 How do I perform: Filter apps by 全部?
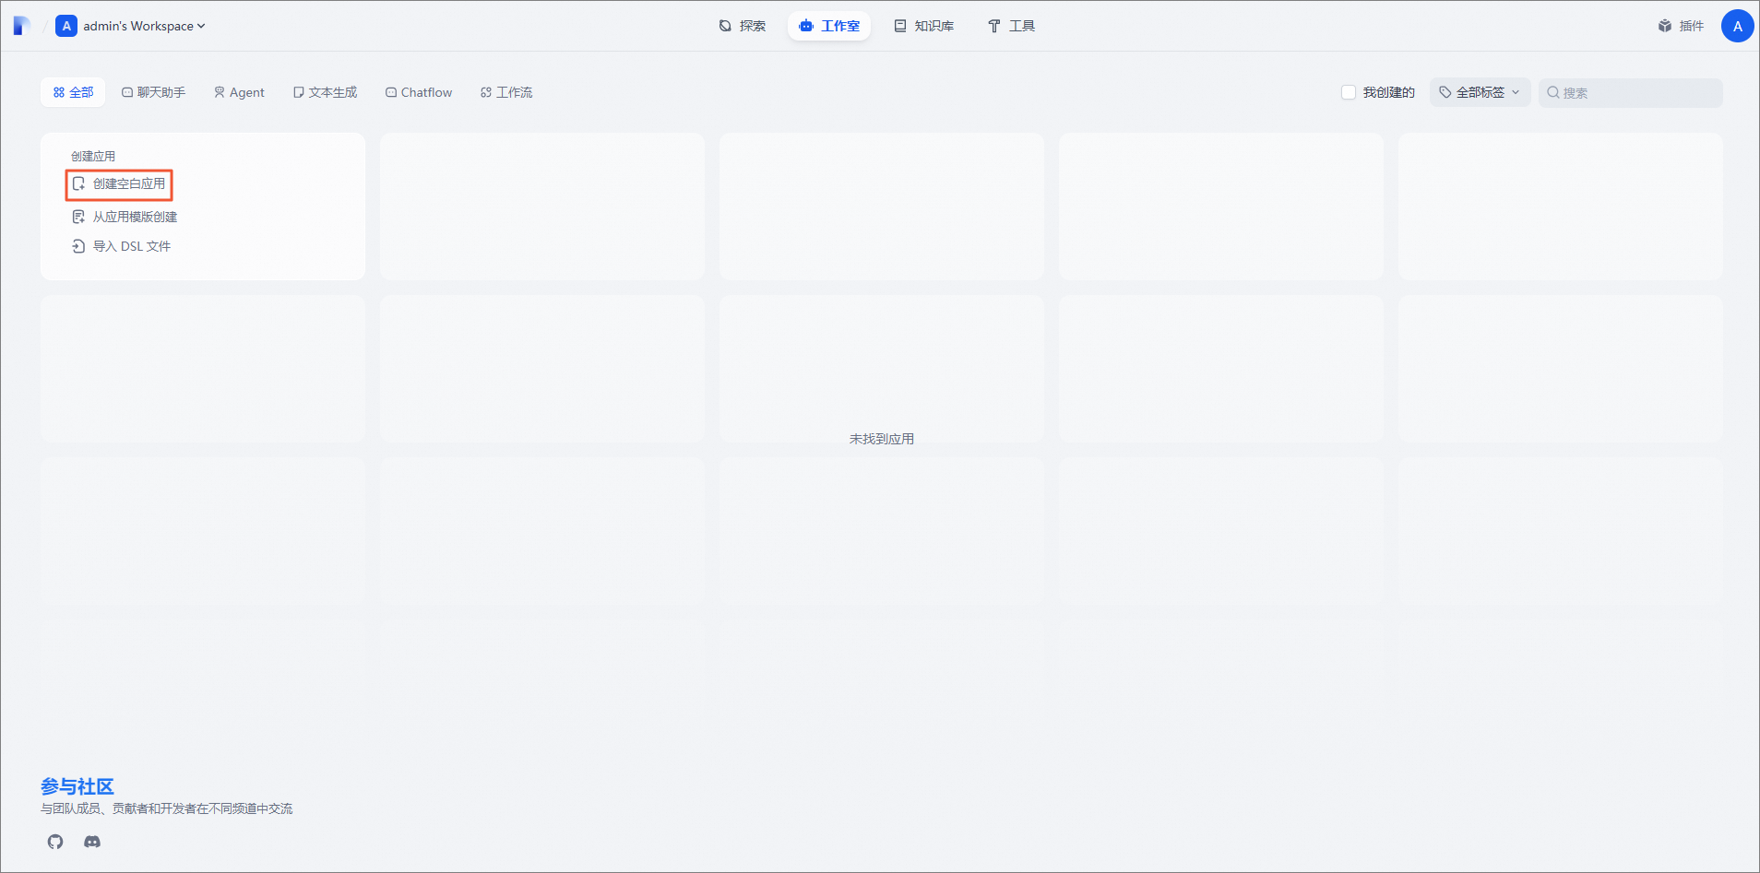click(x=73, y=92)
